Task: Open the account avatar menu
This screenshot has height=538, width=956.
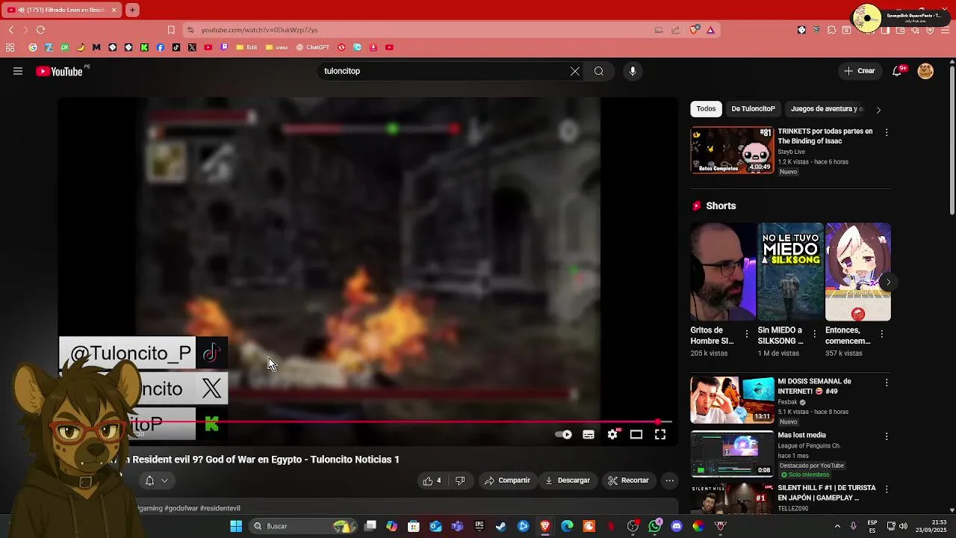Action: tap(925, 71)
